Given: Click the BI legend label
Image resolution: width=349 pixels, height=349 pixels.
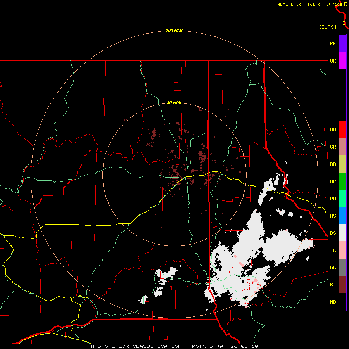Looking at the screenshot, I should 333,285.
